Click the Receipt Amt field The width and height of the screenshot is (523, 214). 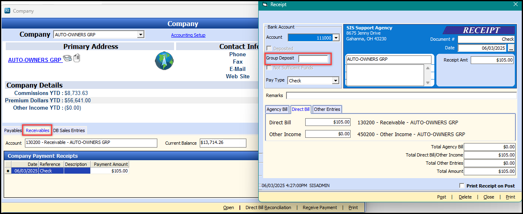click(x=492, y=60)
